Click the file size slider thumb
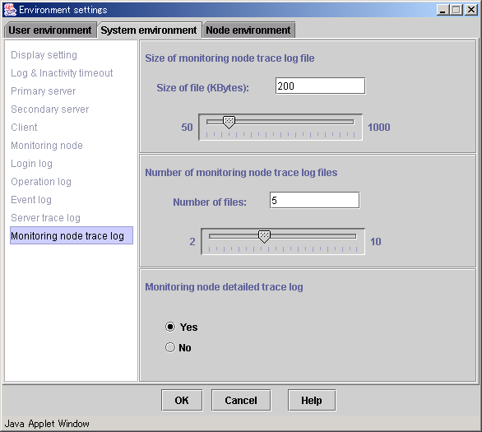The image size is (482, 432). 229,123
